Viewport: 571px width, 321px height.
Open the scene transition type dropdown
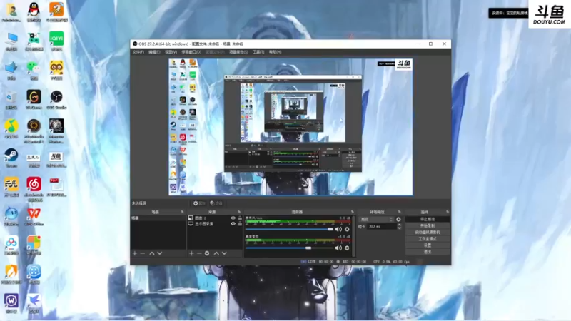377,220
